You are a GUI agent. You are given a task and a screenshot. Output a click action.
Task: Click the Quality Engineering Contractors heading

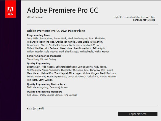coord(46,84)
